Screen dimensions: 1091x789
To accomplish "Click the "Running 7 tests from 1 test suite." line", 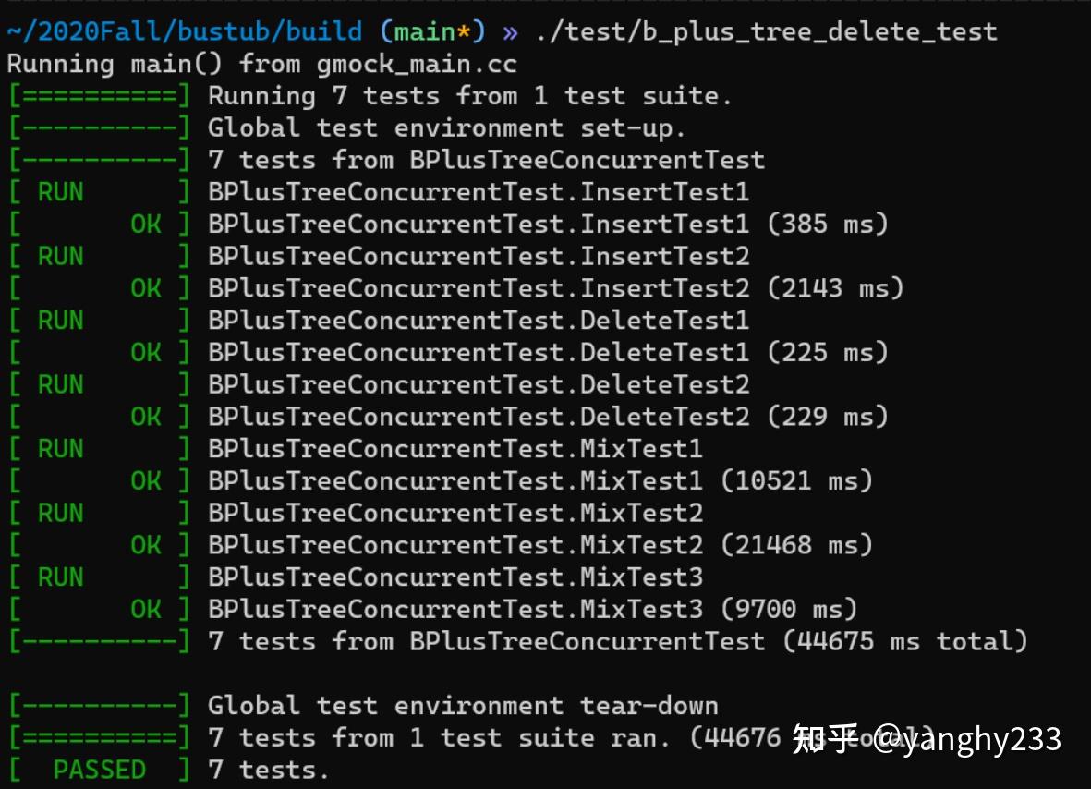I will coord(469,95).
